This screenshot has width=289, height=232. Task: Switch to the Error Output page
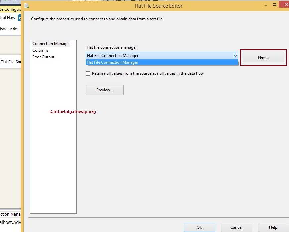43,57
